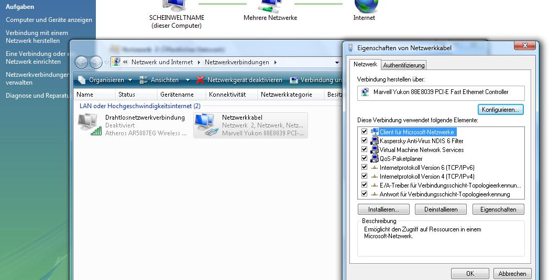The height and width of the screenshot is (280, 549).
Task: Click the red X deactivate device icon
Action: click(200, 80)
